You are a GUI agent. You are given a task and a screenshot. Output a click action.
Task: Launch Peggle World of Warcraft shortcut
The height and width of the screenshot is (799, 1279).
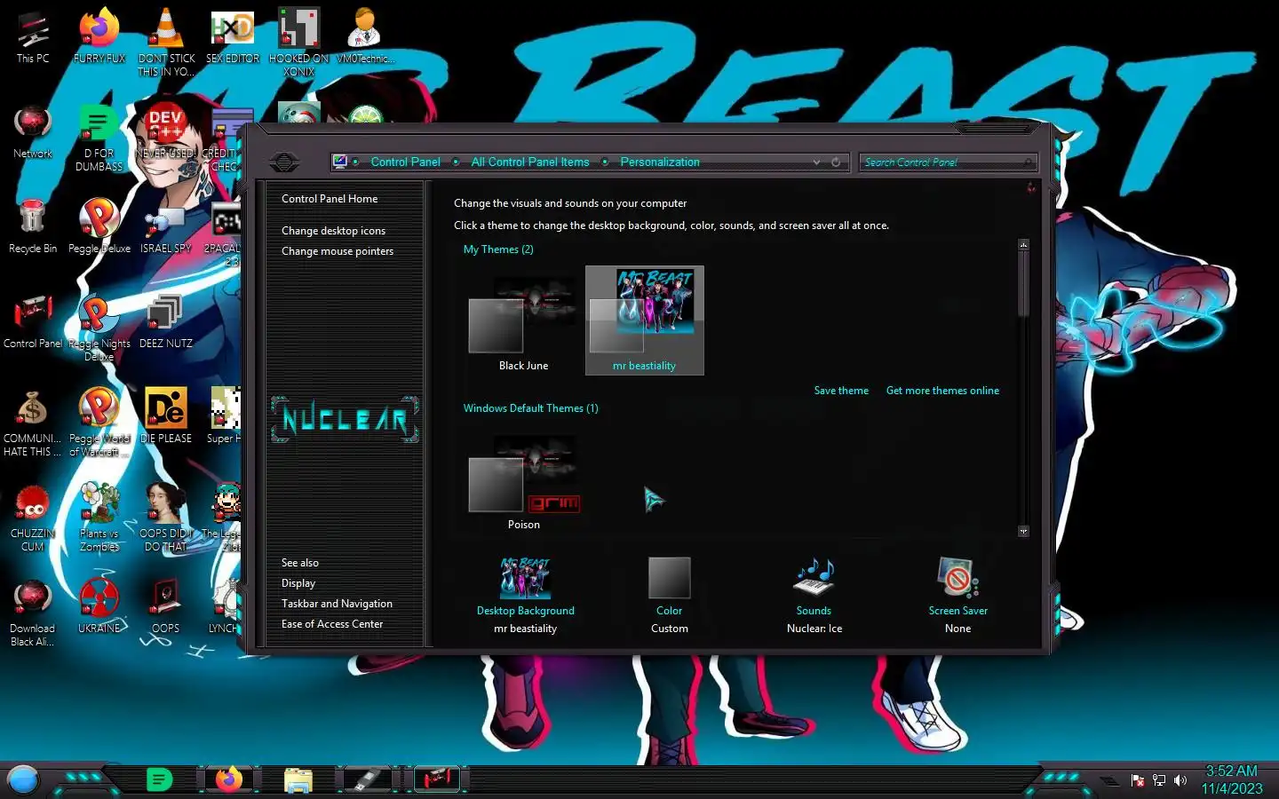point(99,423)
